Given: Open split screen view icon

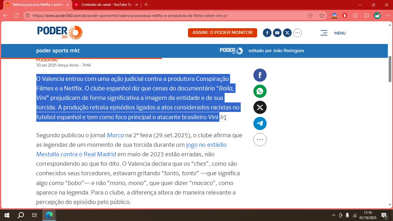Looking at the screenshot, I should [367, 16].
